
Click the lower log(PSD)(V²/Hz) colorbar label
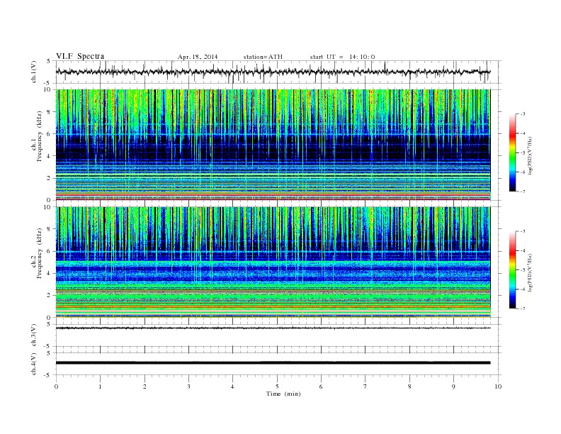click(x=530, y=272)
